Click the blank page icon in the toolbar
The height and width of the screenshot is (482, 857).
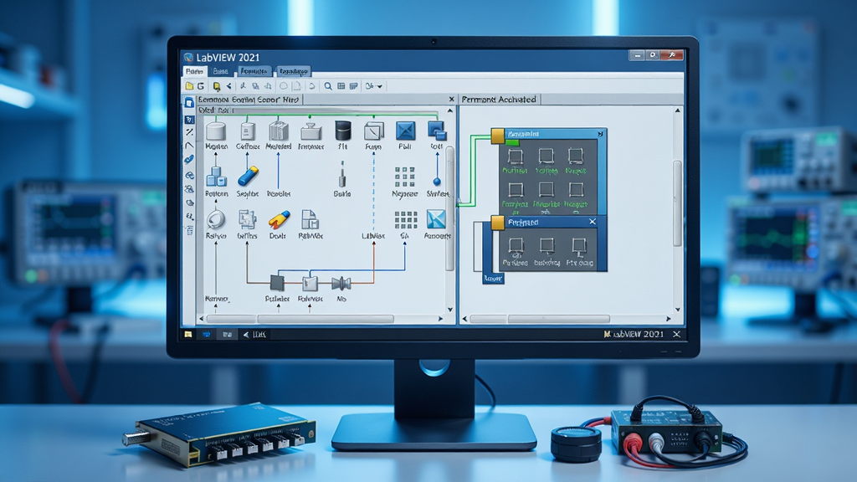pyautogui.click(x=297, y=86)
